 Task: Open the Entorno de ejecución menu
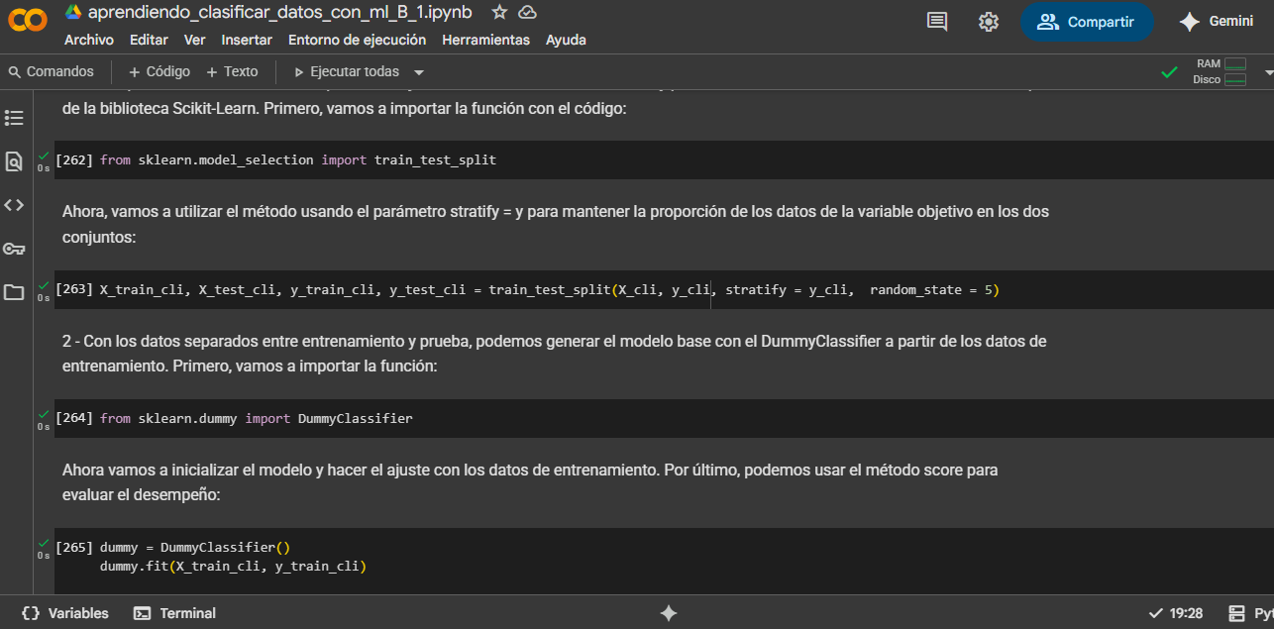[x=357, y=40]
